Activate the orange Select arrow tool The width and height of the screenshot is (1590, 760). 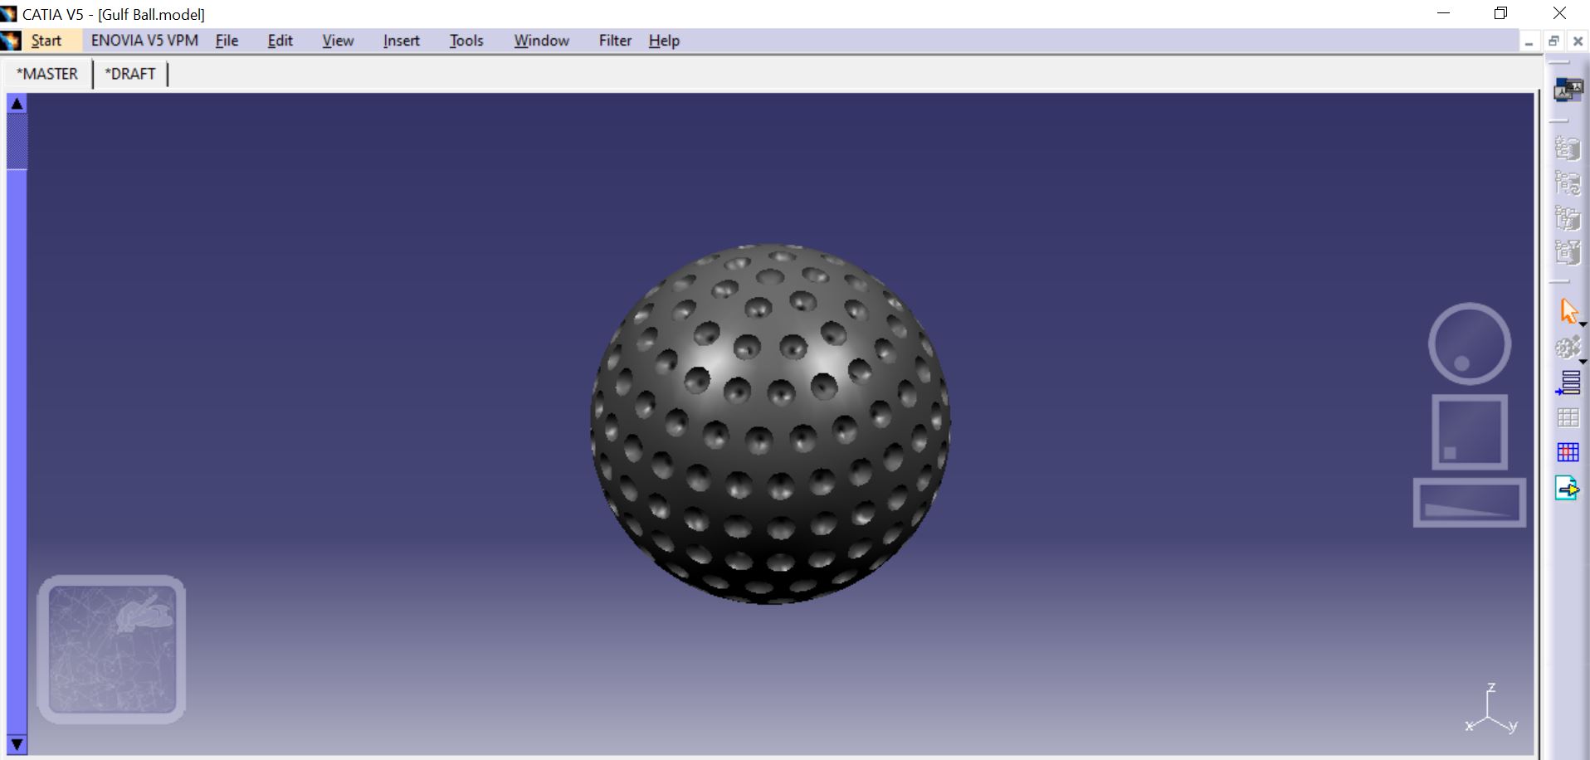click(x=1568, y=310)
